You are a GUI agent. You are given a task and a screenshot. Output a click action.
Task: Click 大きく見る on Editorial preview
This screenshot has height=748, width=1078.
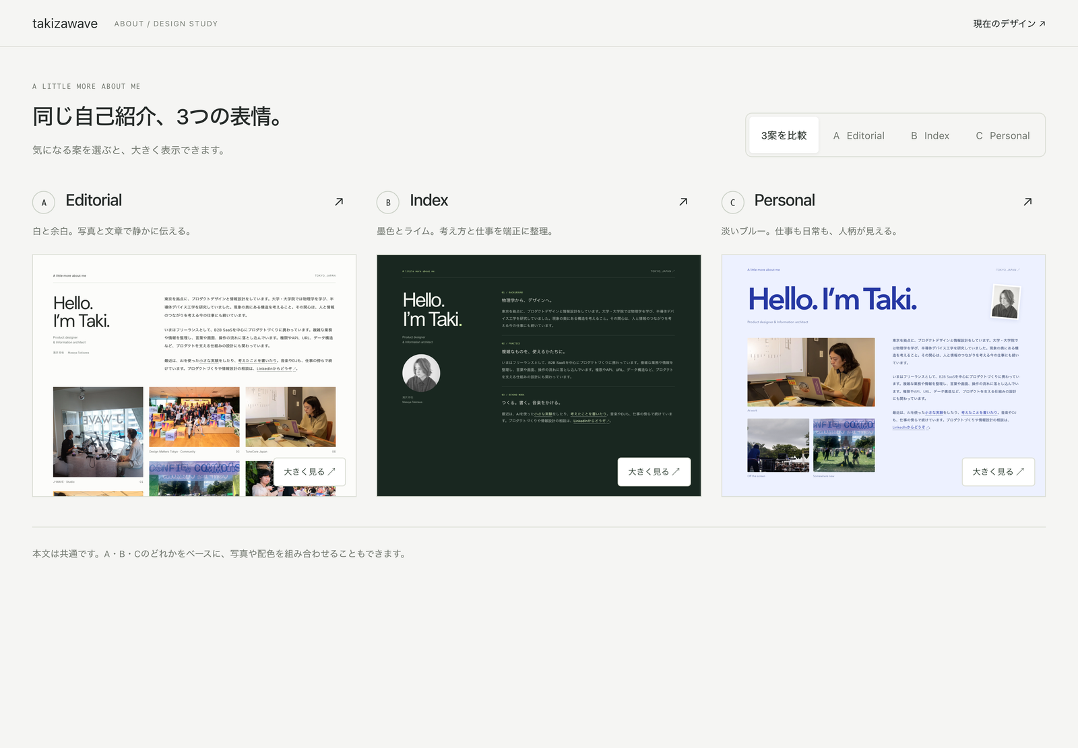click(x=309, y=472)
